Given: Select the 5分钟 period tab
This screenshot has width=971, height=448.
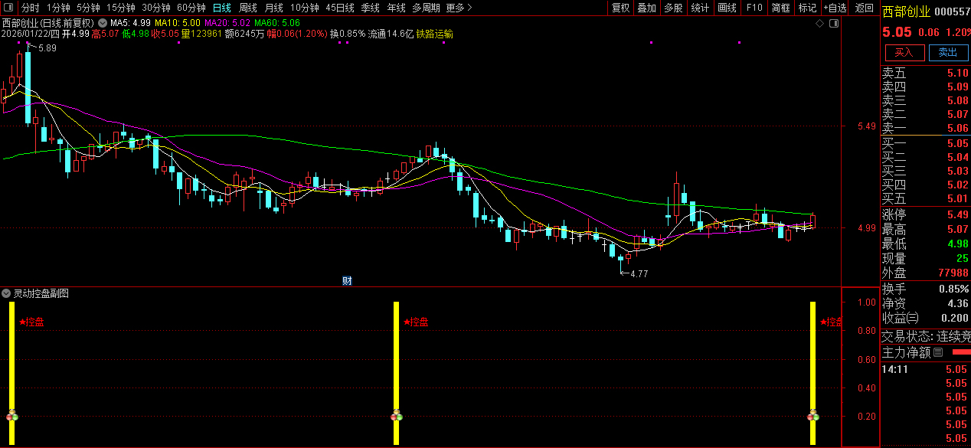Looking at the screenshot, I should click(88, 8).
